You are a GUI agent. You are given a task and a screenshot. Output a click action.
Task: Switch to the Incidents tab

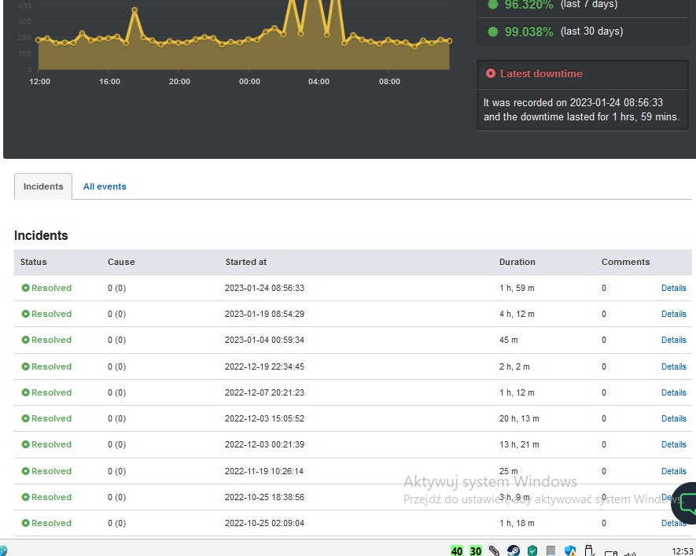click(43, 186)
